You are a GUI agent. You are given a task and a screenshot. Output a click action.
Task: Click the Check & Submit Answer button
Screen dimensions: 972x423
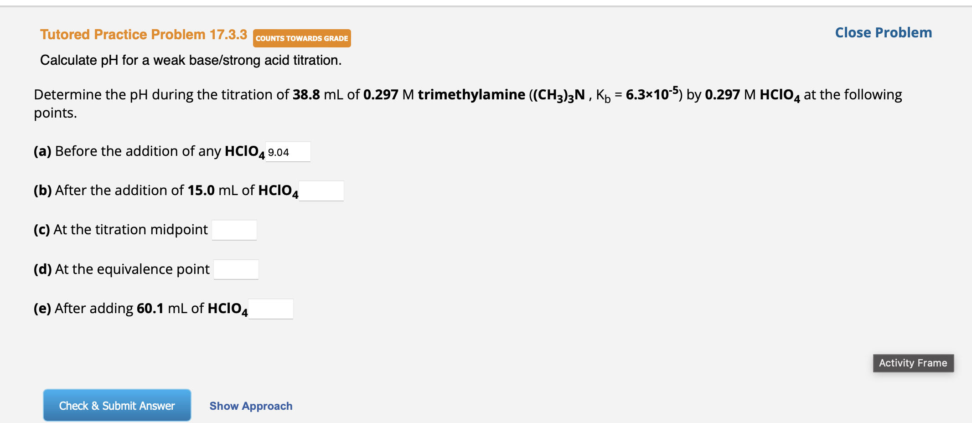(117, 405)
